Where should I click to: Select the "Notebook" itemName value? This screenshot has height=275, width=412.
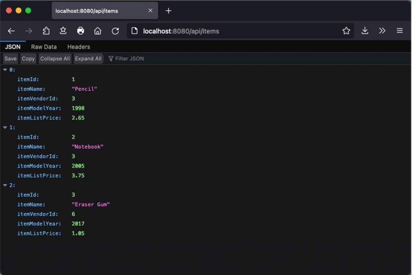[87, 147]
